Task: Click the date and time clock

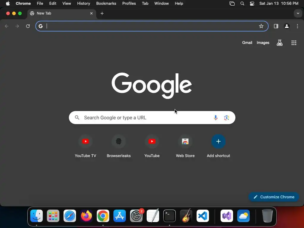Action: click(x=279, y=4)
